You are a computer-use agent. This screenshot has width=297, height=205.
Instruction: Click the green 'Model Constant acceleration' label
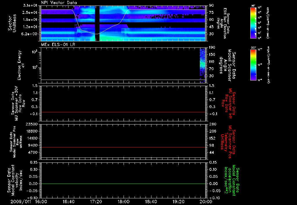(232, 181)
